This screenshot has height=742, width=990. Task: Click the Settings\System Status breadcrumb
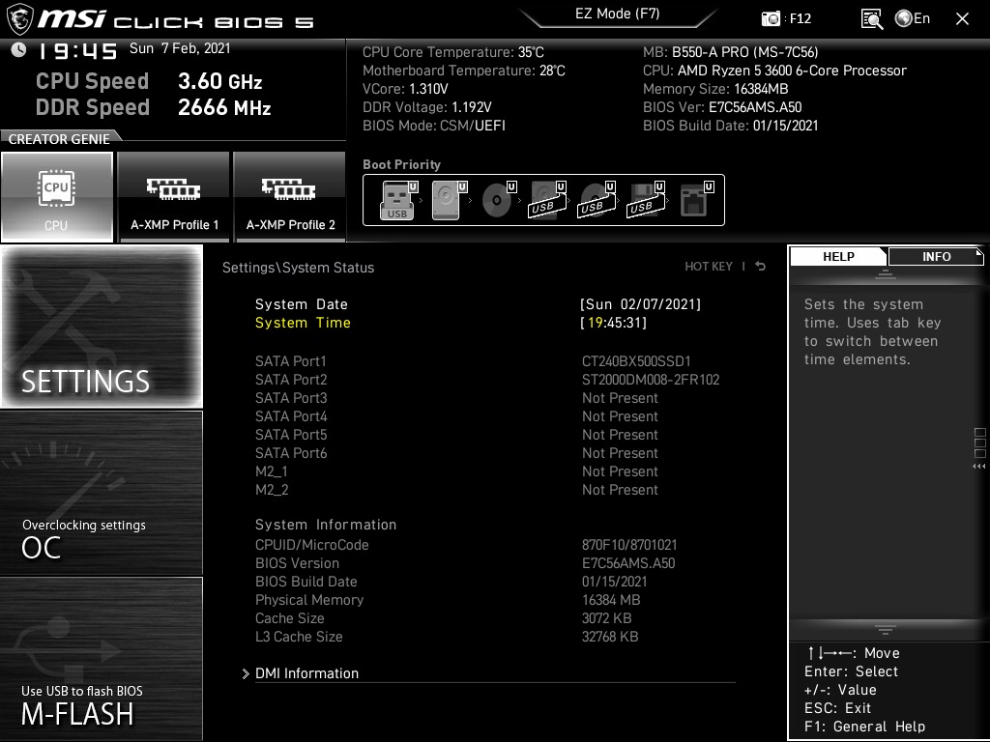click(x=298, y=267)
